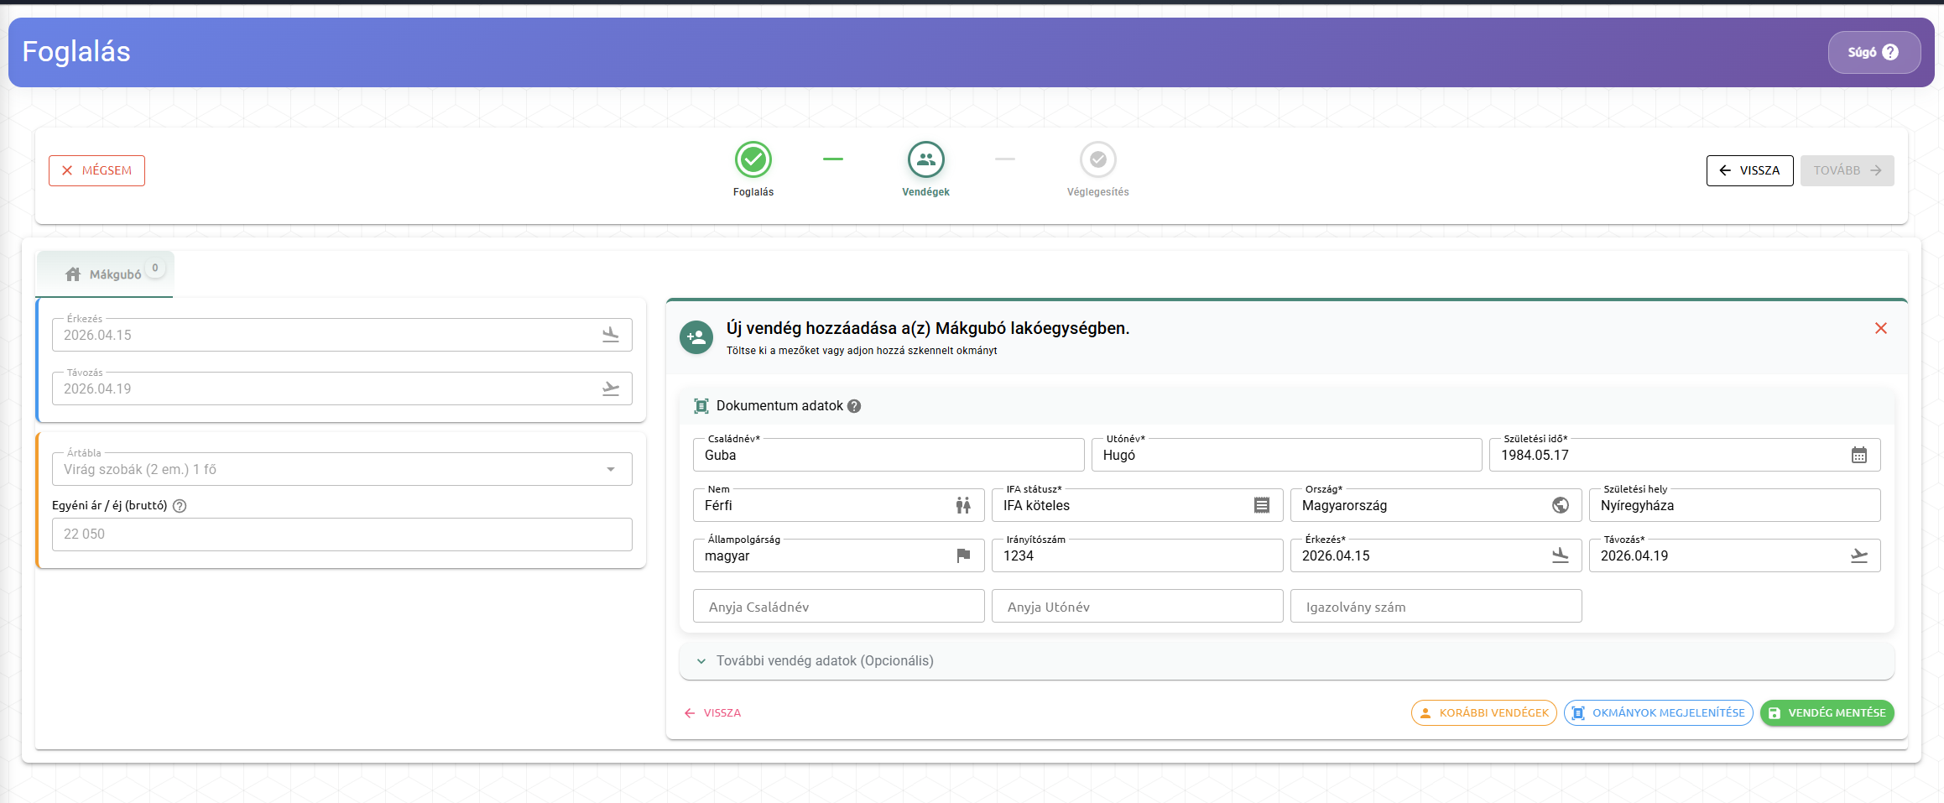Click the flag icon in Állampolgárság field
This screenshot has height=803, width=1944.
pos(962,555)
